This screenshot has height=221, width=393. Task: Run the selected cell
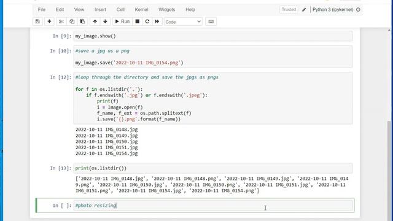pyautogui.click(x=122, y=21)
